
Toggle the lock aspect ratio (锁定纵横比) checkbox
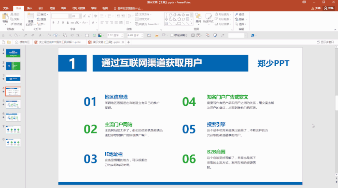[172, 35]
